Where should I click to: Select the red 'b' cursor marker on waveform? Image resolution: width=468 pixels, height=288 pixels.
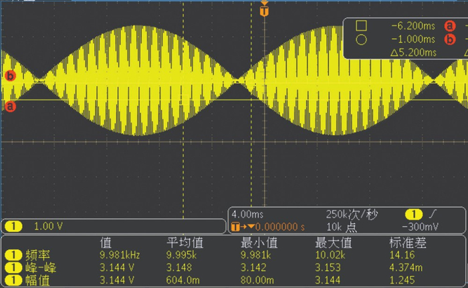tap(10, 76)
